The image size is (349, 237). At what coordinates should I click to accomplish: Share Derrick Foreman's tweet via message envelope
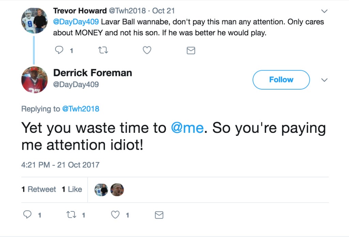(159, 215)
